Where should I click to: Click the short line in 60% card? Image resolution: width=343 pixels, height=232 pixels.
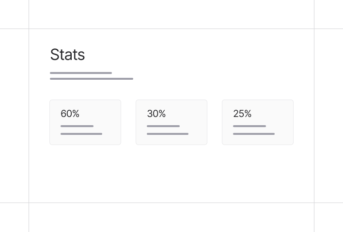click(x=77, y=126)
